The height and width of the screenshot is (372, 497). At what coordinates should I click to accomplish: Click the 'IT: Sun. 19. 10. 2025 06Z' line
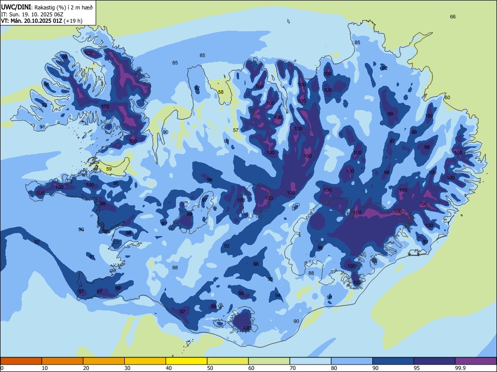click(x=32, y=14)
